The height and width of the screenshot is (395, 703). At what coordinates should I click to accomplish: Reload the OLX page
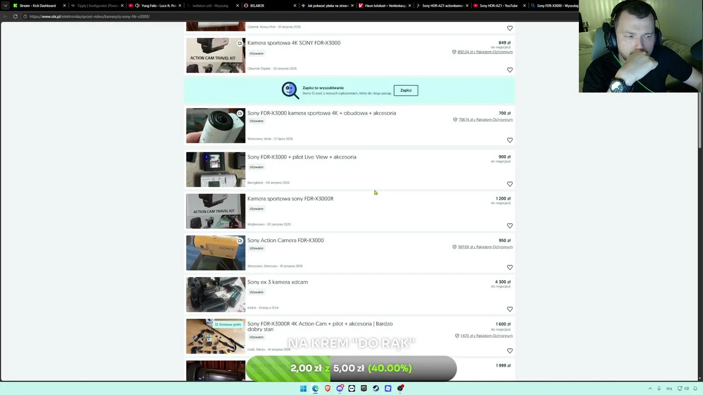(15, 16)
